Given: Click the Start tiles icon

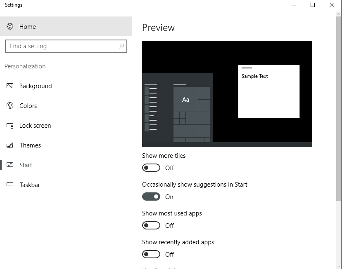Looking at the screenshot, I should (10, 165).
